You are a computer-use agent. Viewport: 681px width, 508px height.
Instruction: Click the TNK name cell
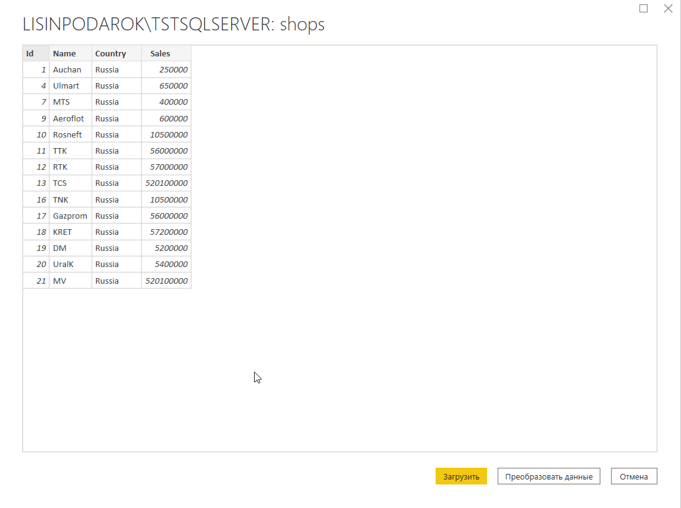[x=71, y=199]
